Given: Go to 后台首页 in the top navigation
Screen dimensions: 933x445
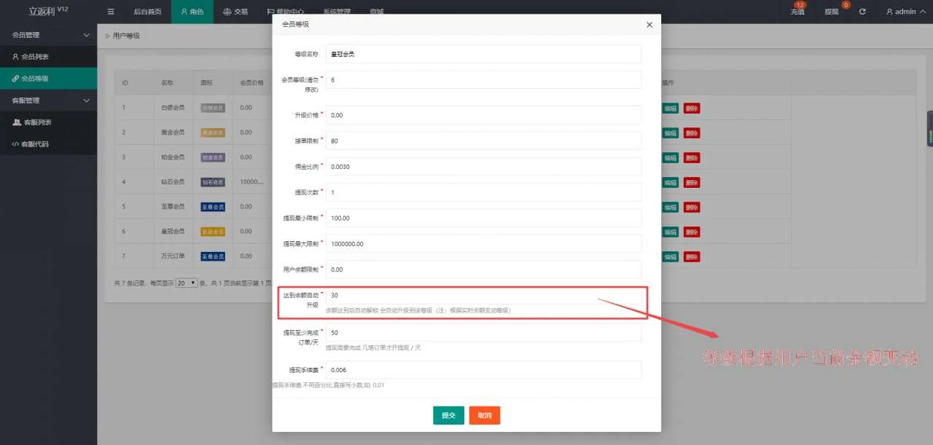Looking at the screenshot, I should coord(147,12).
